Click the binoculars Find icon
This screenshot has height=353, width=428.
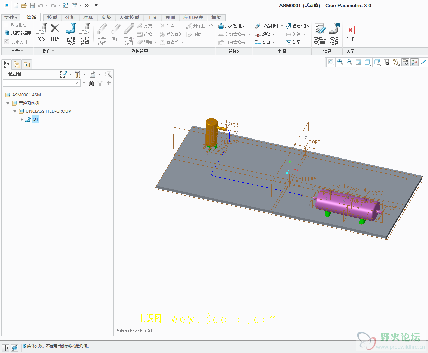click(91, 83)
